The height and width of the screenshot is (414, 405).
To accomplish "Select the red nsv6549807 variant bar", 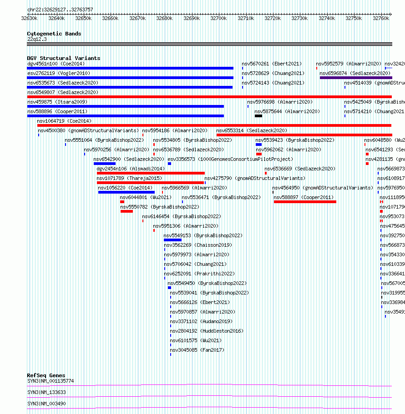I will pyautogui.click(x=209, y=97).
